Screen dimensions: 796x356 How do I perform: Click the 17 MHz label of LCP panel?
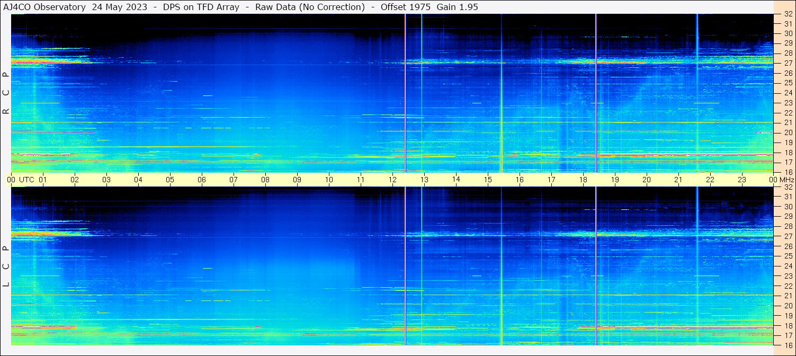(788, 335)
